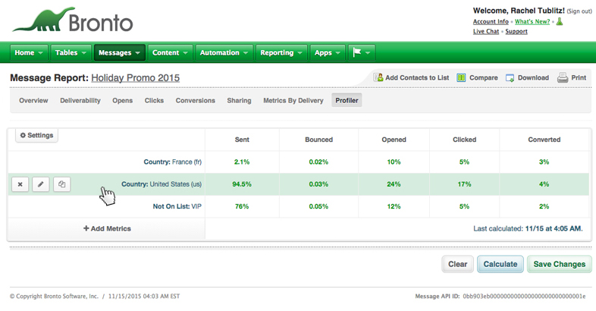Open the Reporting dropdown menu
596x311 pixels.
[x=281, y=53]
